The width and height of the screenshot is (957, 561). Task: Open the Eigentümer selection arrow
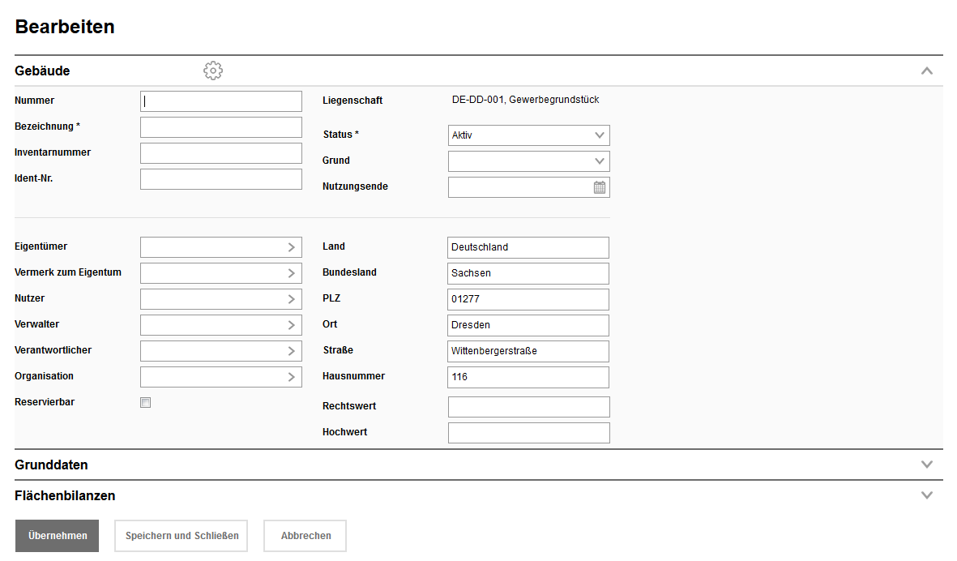tap(292, 247)
